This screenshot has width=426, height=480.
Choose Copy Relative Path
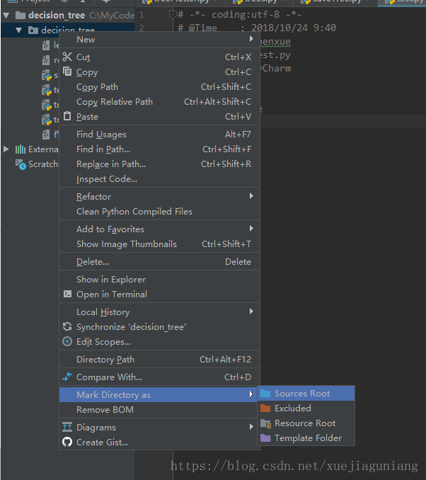pyautogui.click(x=159, y=102)
